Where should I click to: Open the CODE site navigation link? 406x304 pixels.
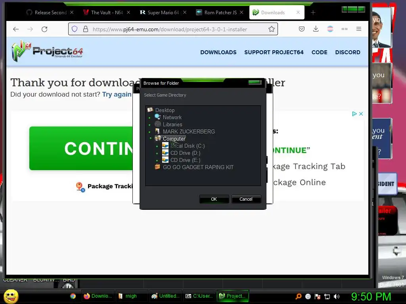point(319,52)
